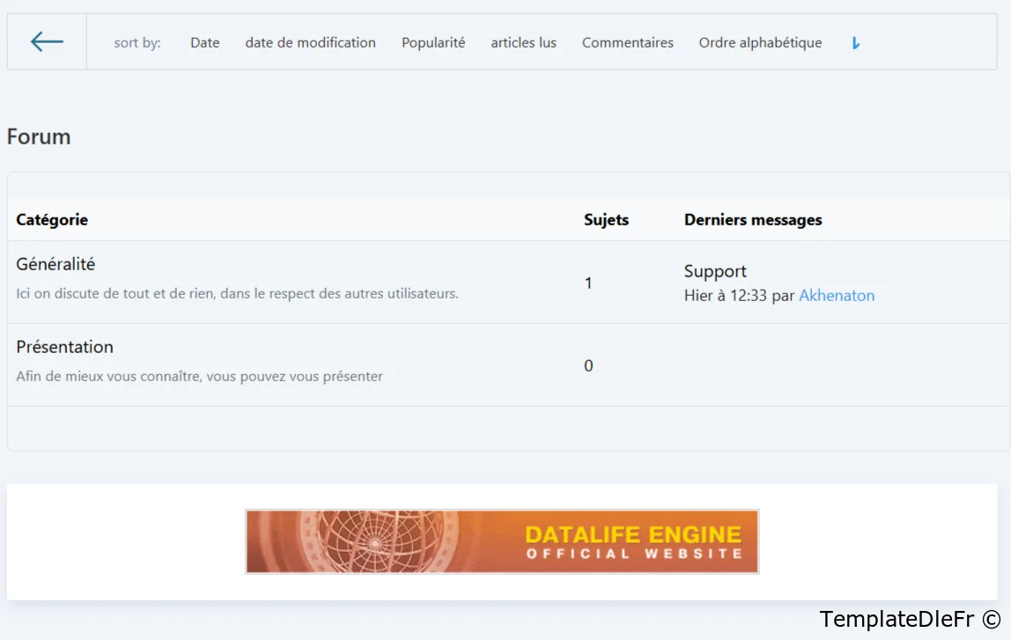
Task: Click the TemplateDleFr copyright text
Action: click(909, 620)
